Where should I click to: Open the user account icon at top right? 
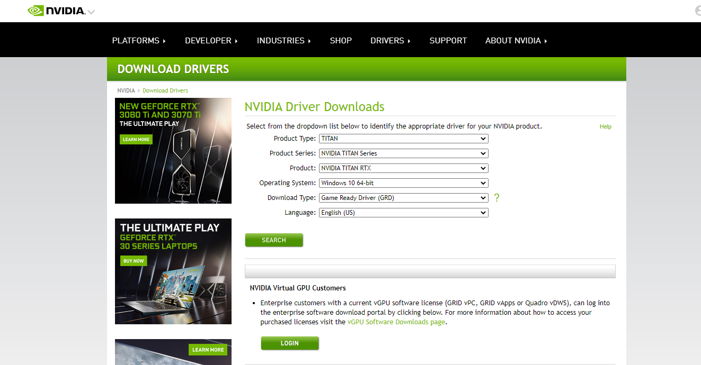697,11
